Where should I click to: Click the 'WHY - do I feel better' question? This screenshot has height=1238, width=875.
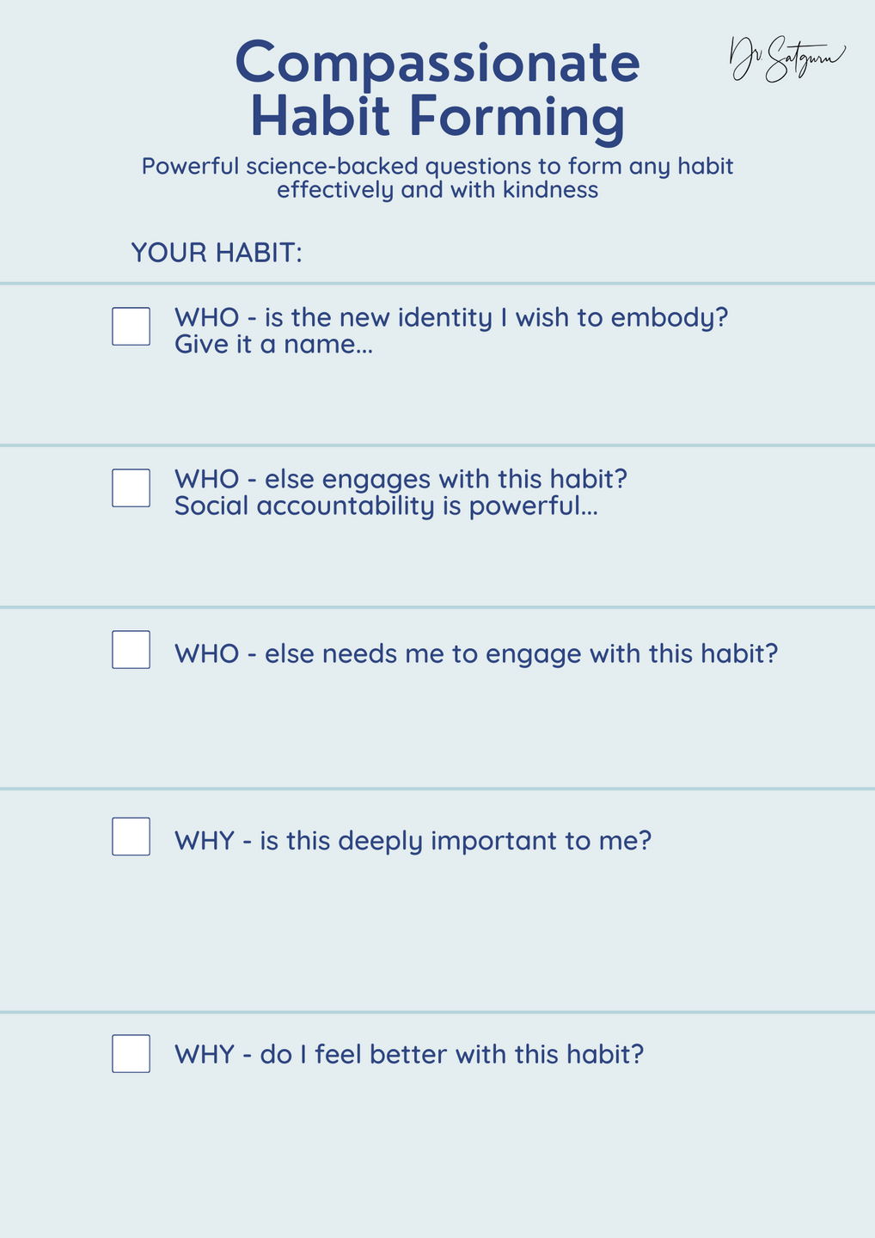pyautogui.click(x=409, y=1054)
